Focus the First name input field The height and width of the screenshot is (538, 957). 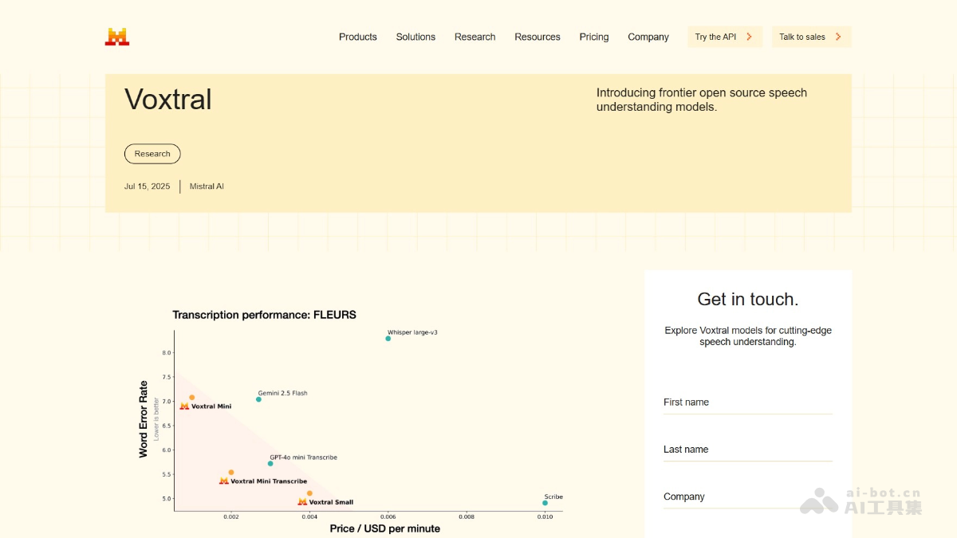(747, 403)
